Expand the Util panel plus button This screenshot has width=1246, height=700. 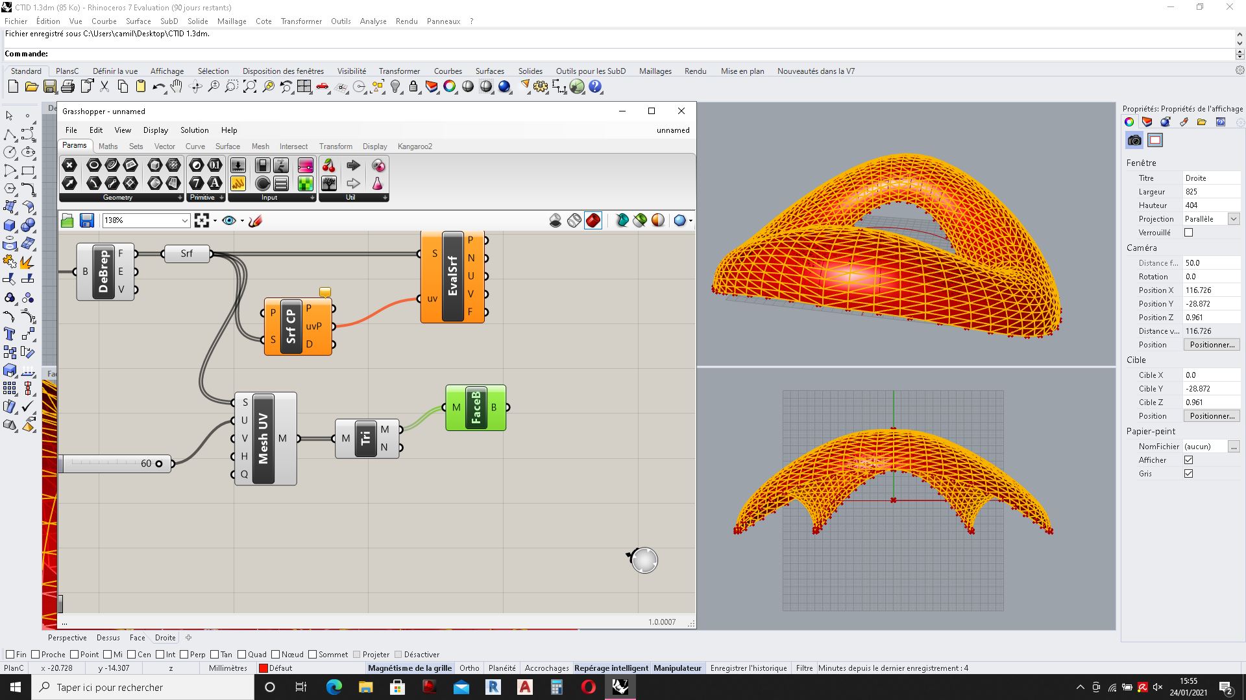pyautogui.click(x=385, y=198)
